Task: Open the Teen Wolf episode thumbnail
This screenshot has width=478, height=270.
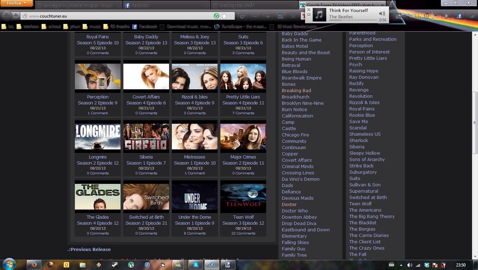Action: click(243, 197)
